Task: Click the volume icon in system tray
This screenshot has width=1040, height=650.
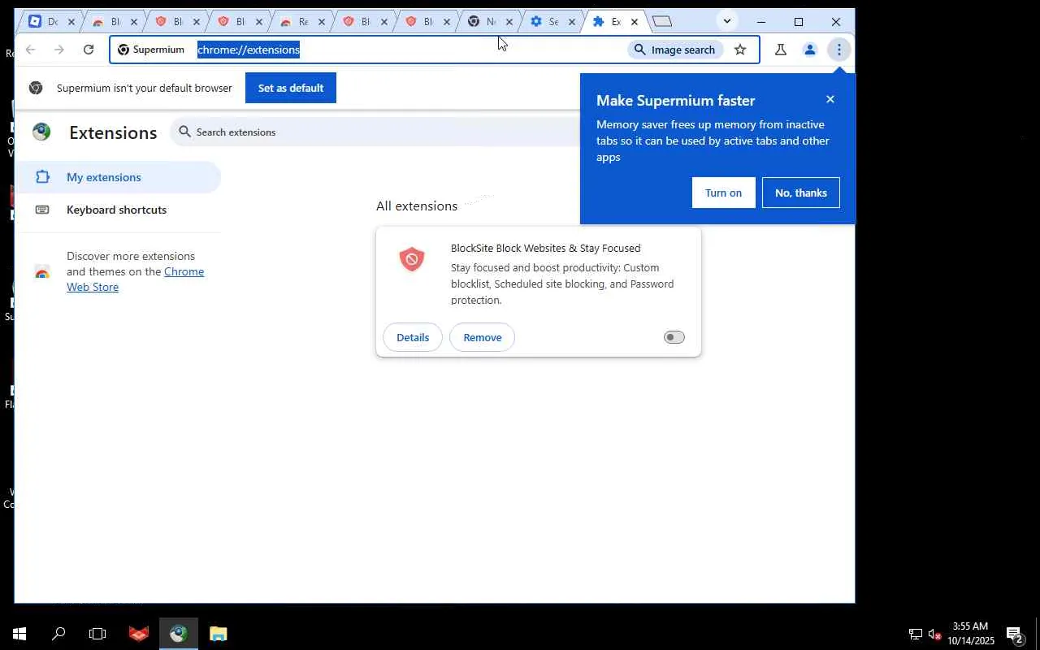Action: [x=934, y=635]
